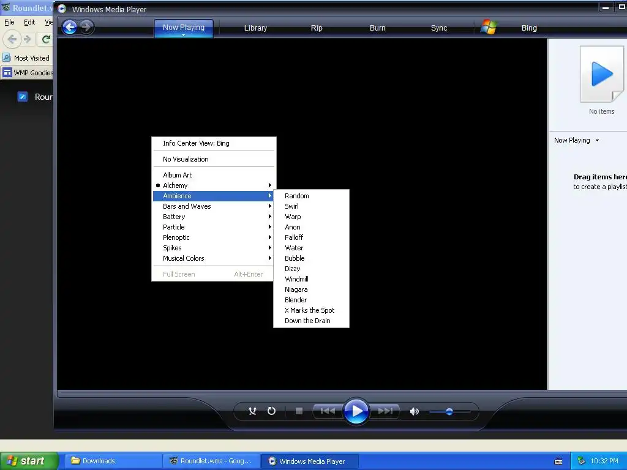Adjust the volume slider
This screenshot has height=470, width=627.
coord(449,411)
